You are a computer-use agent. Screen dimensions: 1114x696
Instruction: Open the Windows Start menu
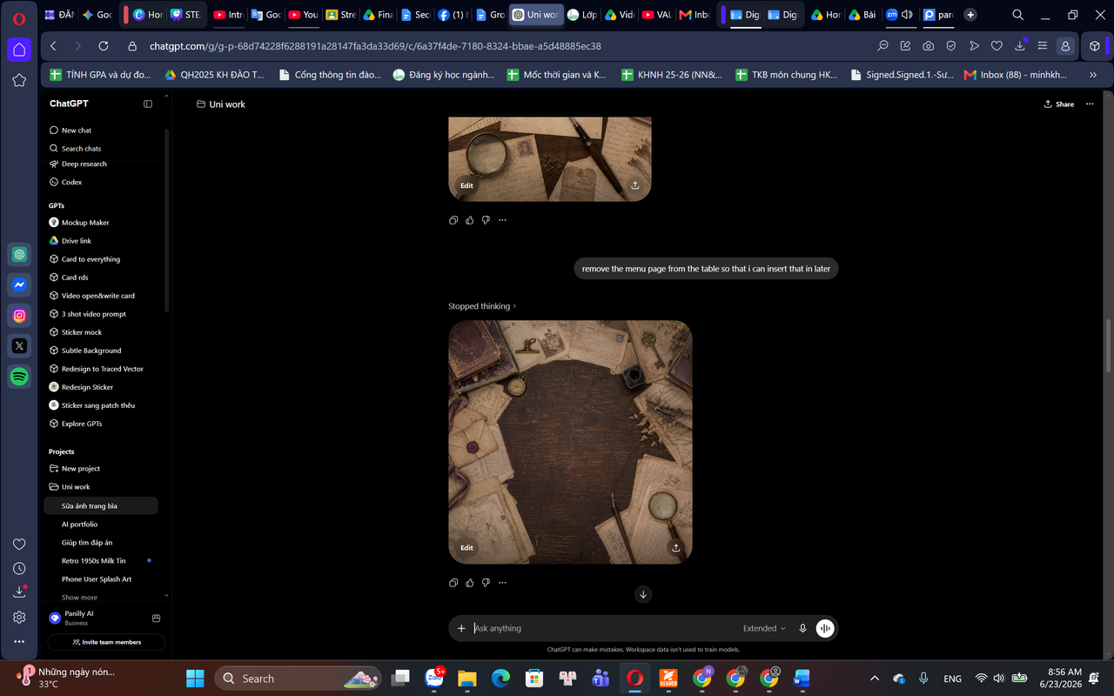(x=195, y=679)
